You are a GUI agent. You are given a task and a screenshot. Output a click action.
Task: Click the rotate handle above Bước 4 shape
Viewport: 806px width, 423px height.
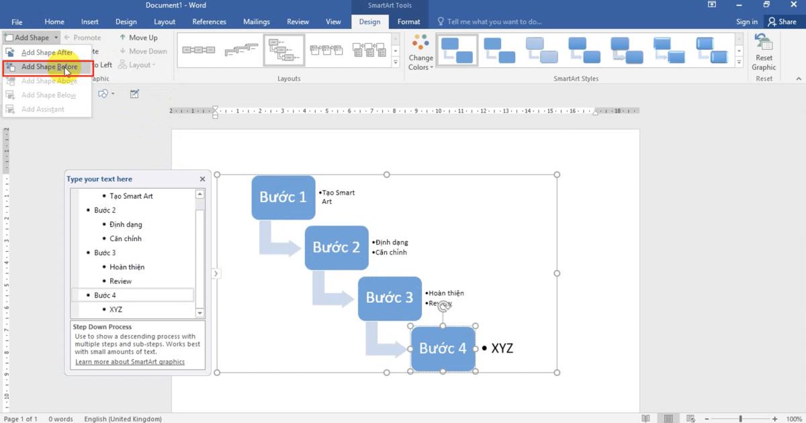tap(443, 307)
